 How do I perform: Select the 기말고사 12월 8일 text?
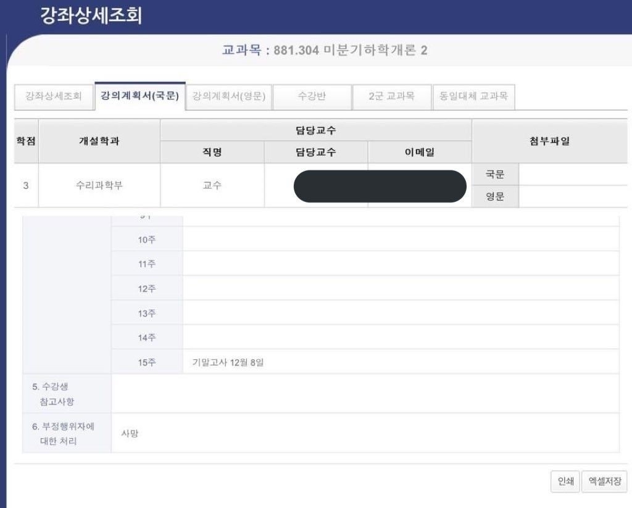[x=228, y=362]
